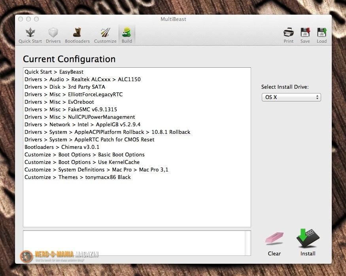This screenshot has width=346, height=276.
Task: Select the NullCPUPowerManagement row
Action: pyautogui.click(x=137, y=117)
